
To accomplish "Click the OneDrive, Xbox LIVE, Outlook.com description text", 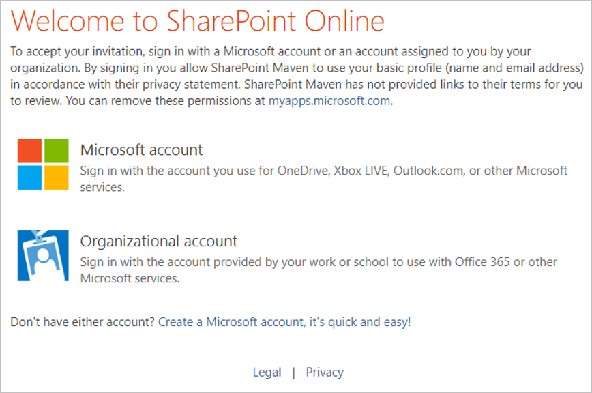I will coord(323,179).
